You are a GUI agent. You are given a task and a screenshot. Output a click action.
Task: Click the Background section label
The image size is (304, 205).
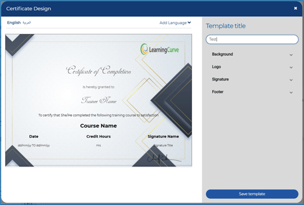click(x=222, y=54)
